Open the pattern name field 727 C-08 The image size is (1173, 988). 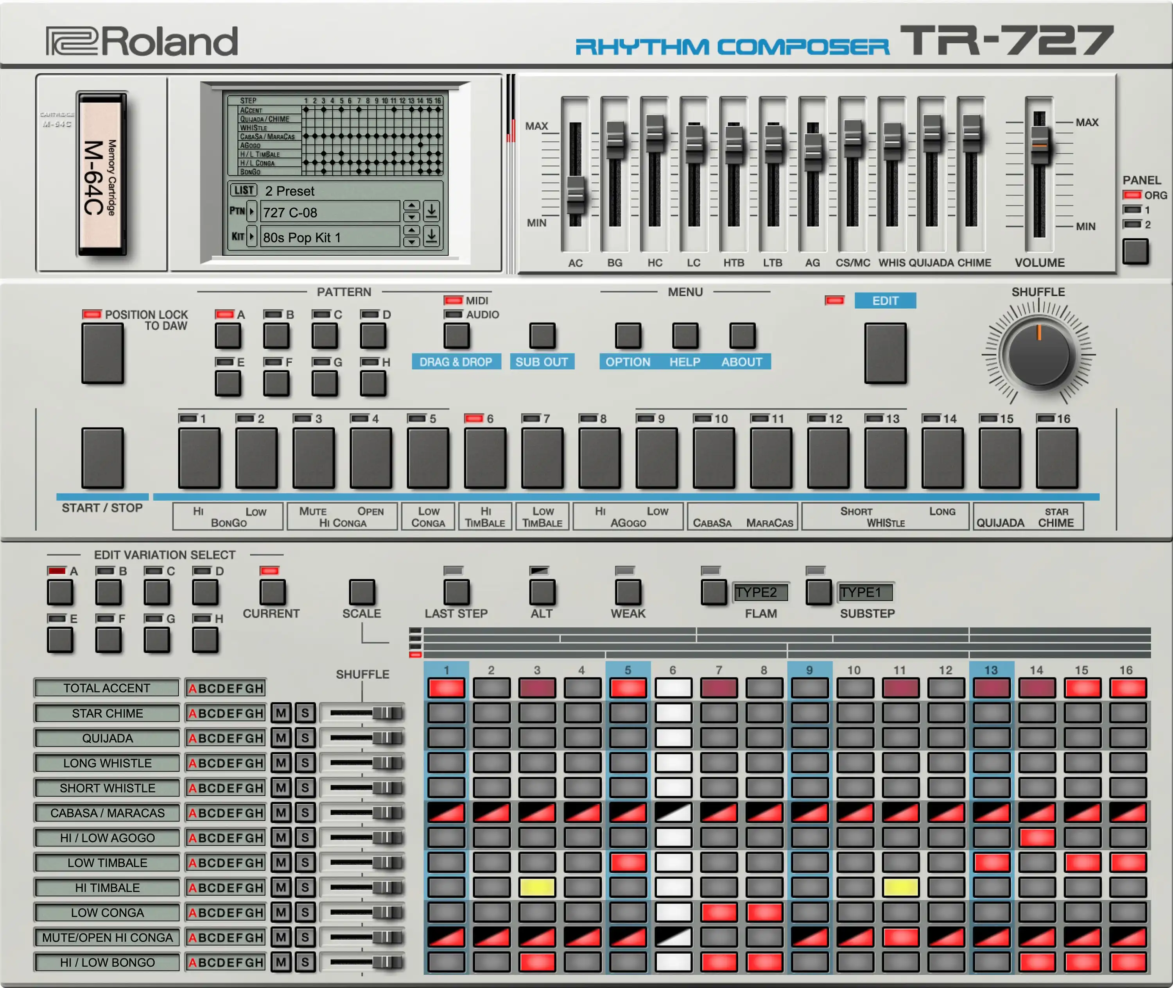330,212
